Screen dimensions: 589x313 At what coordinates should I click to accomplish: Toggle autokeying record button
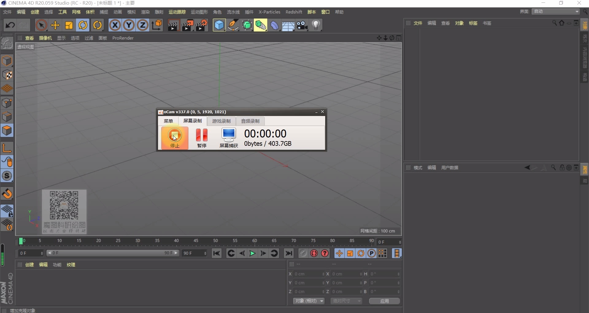pyautogui.click(x=314, y=253)
